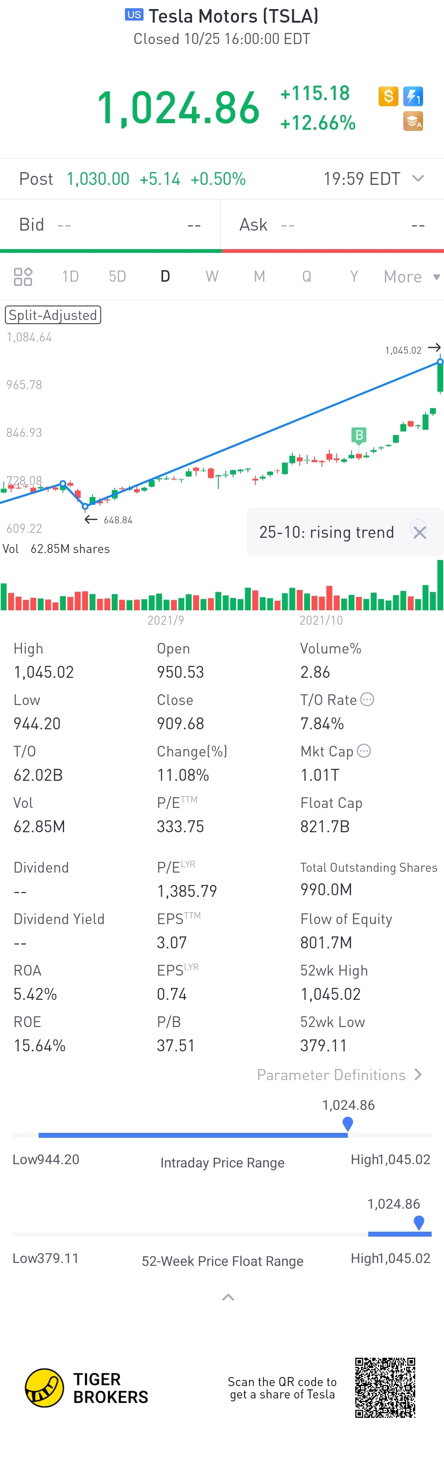
Task: Tap the US market flag badge
Action: 134,15
